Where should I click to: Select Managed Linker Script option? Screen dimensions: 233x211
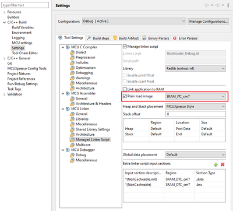93,139
